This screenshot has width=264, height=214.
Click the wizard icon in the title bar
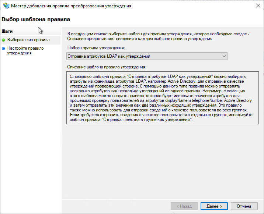coord(6,6)
